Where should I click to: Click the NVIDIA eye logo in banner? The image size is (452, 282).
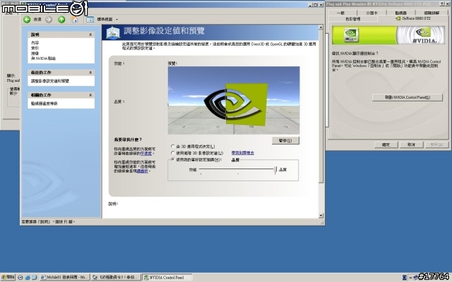pyautogui.click(x=423, y=32)
